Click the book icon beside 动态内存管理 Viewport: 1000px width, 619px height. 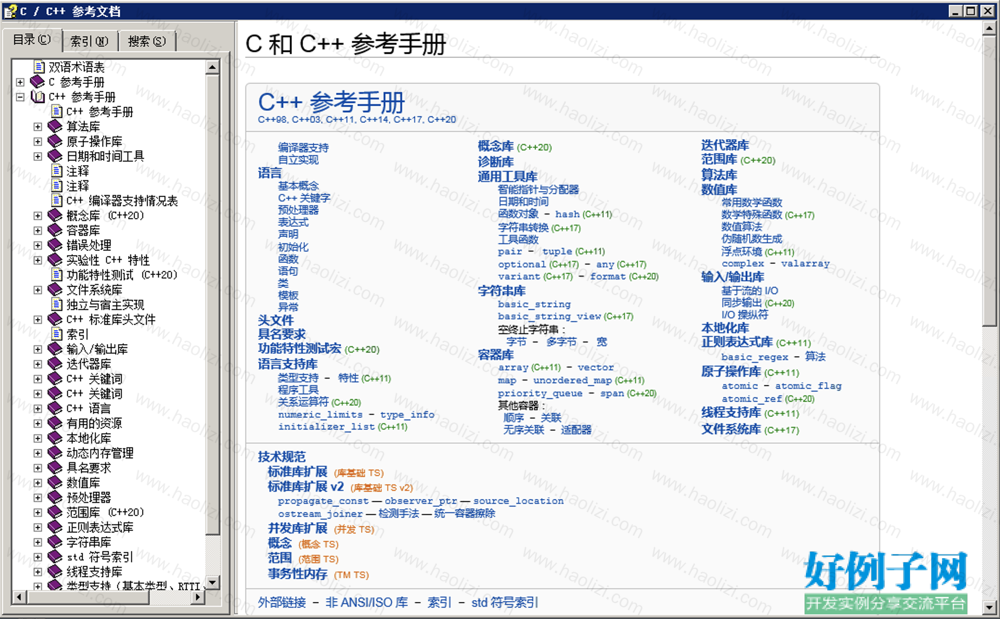(x=55, y=453)
